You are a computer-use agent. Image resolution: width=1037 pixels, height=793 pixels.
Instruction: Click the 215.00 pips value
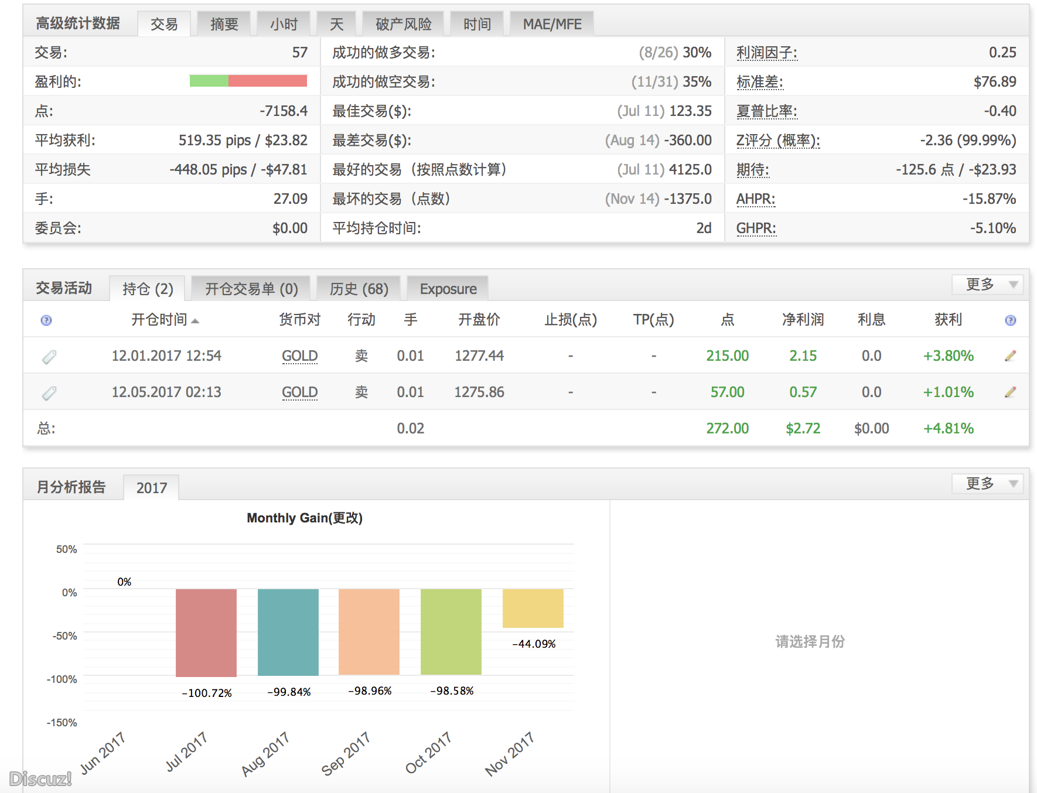tap(727, 356)
